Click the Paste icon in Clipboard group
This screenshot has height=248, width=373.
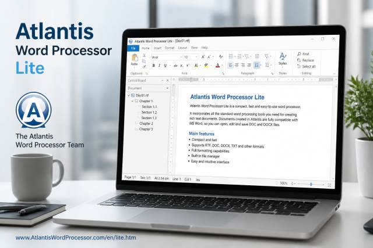[135, 58]
